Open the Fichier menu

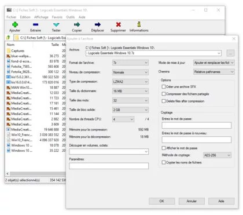(12, 17)
